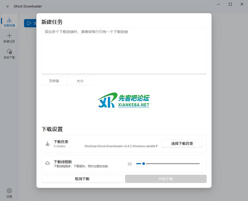Click the download directory path text
Image resolution: width=248 pixels, height=201 pixels.
[x=106, y=146]
